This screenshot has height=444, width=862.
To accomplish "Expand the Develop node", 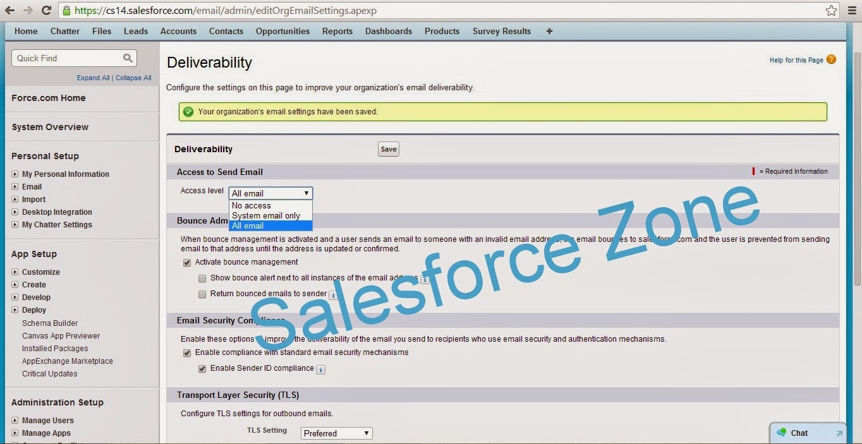I will (x=16, y=297).
